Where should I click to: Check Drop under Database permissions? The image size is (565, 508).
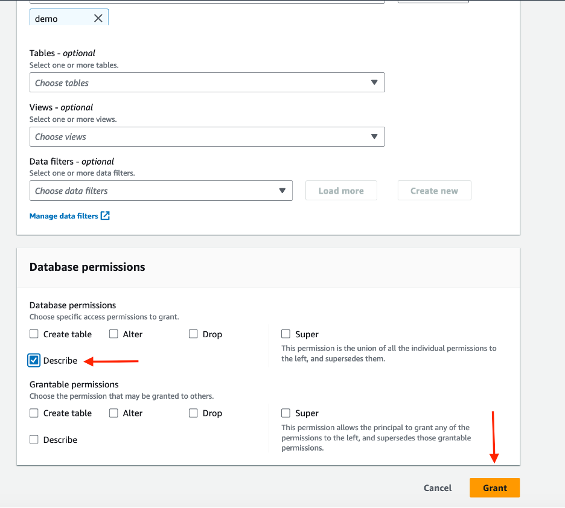tap(193, 334)
